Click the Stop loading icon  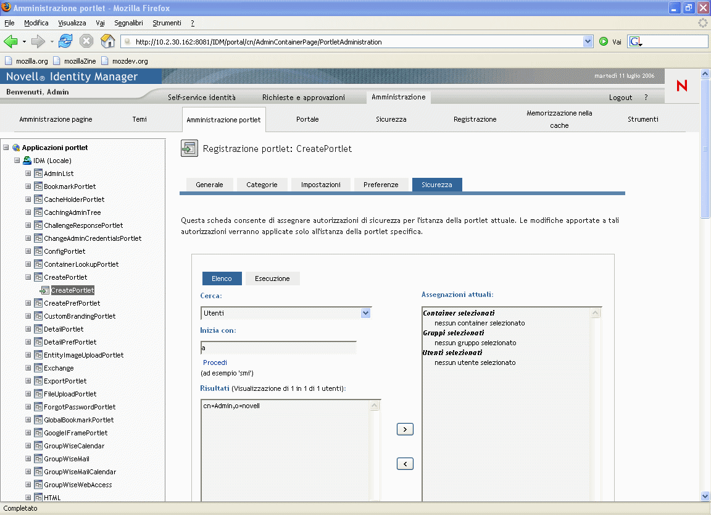point(86,41)
